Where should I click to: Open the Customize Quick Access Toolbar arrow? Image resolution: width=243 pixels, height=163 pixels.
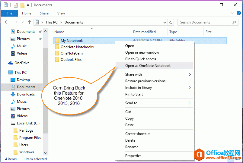point(28,5)
